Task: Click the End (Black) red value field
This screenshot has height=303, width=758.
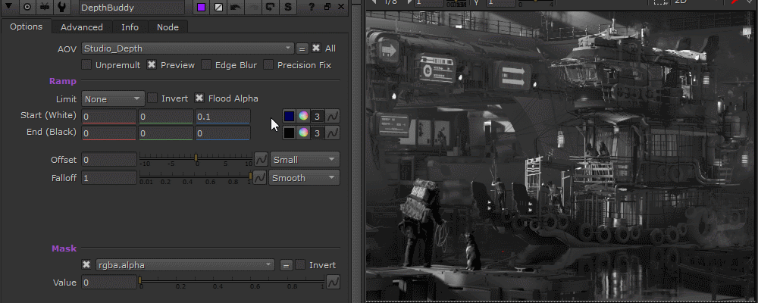Action: click(x=108, y=133)
